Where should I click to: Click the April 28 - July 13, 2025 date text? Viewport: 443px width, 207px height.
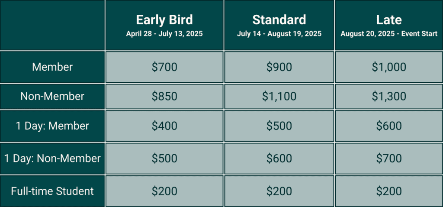[164, 34]
